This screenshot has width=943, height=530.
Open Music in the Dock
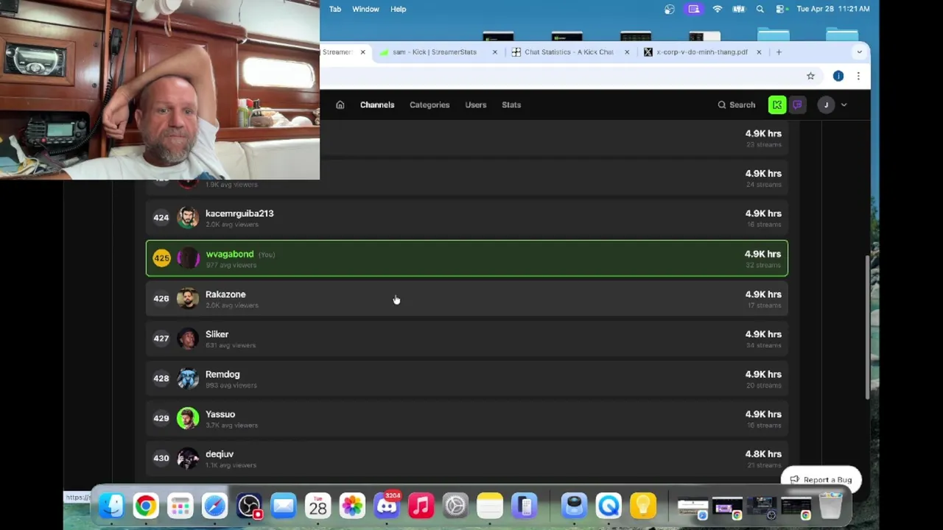[x=421, y=506]
